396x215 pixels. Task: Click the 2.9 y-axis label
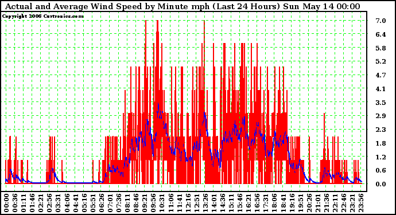381,116
